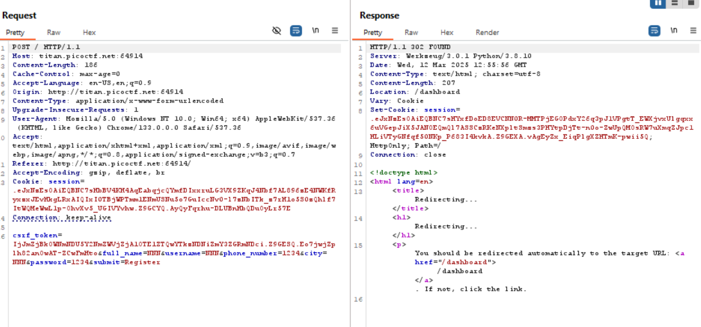
Task: Toggle the hidden-eye icon in Request panel
Action: [277, 31]
